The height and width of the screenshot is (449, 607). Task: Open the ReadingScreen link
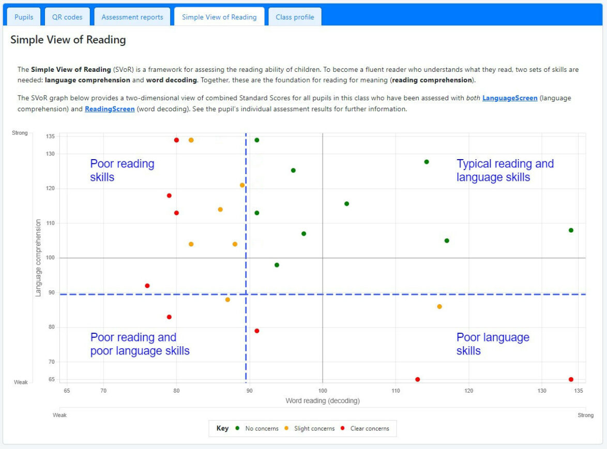coord(109,109)
